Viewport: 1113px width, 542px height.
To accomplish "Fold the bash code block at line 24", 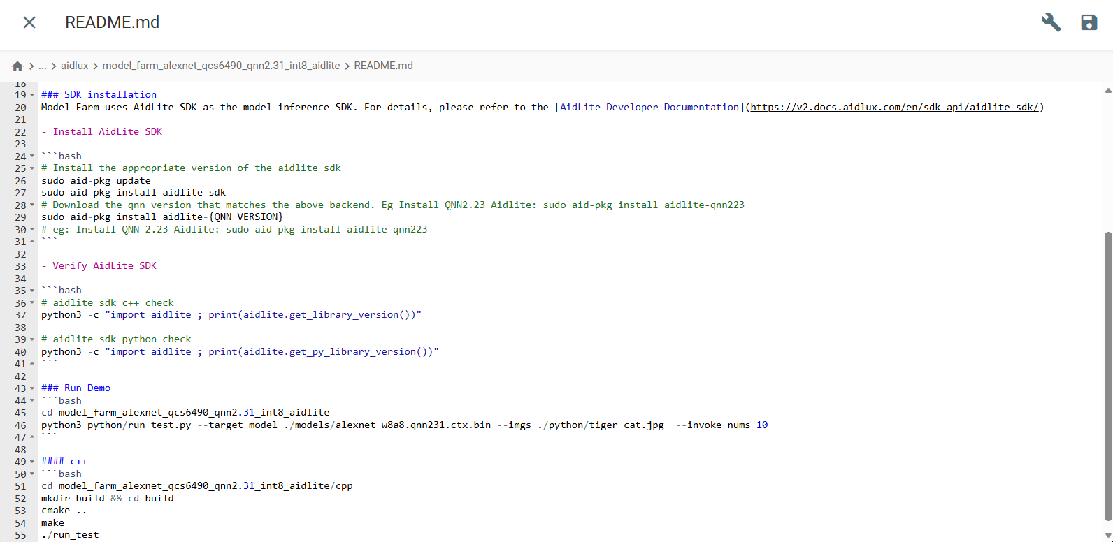I will pyautogui.click(x=32, y=156).
